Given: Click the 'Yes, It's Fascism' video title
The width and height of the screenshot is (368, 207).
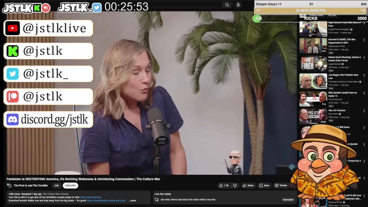Looking at the screenshot, I should (x=337, y=110).
